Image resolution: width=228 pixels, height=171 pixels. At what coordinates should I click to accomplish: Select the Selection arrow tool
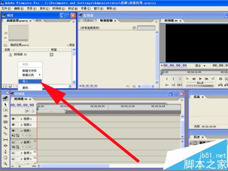tap(5, 104)
